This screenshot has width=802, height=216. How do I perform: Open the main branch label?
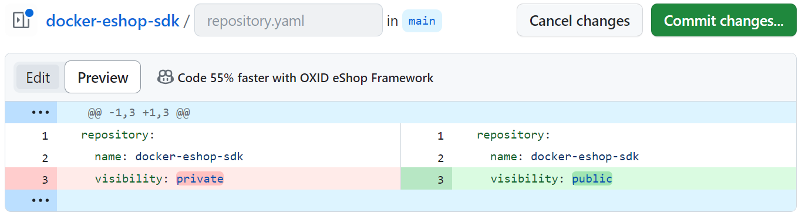coord(422,21)
